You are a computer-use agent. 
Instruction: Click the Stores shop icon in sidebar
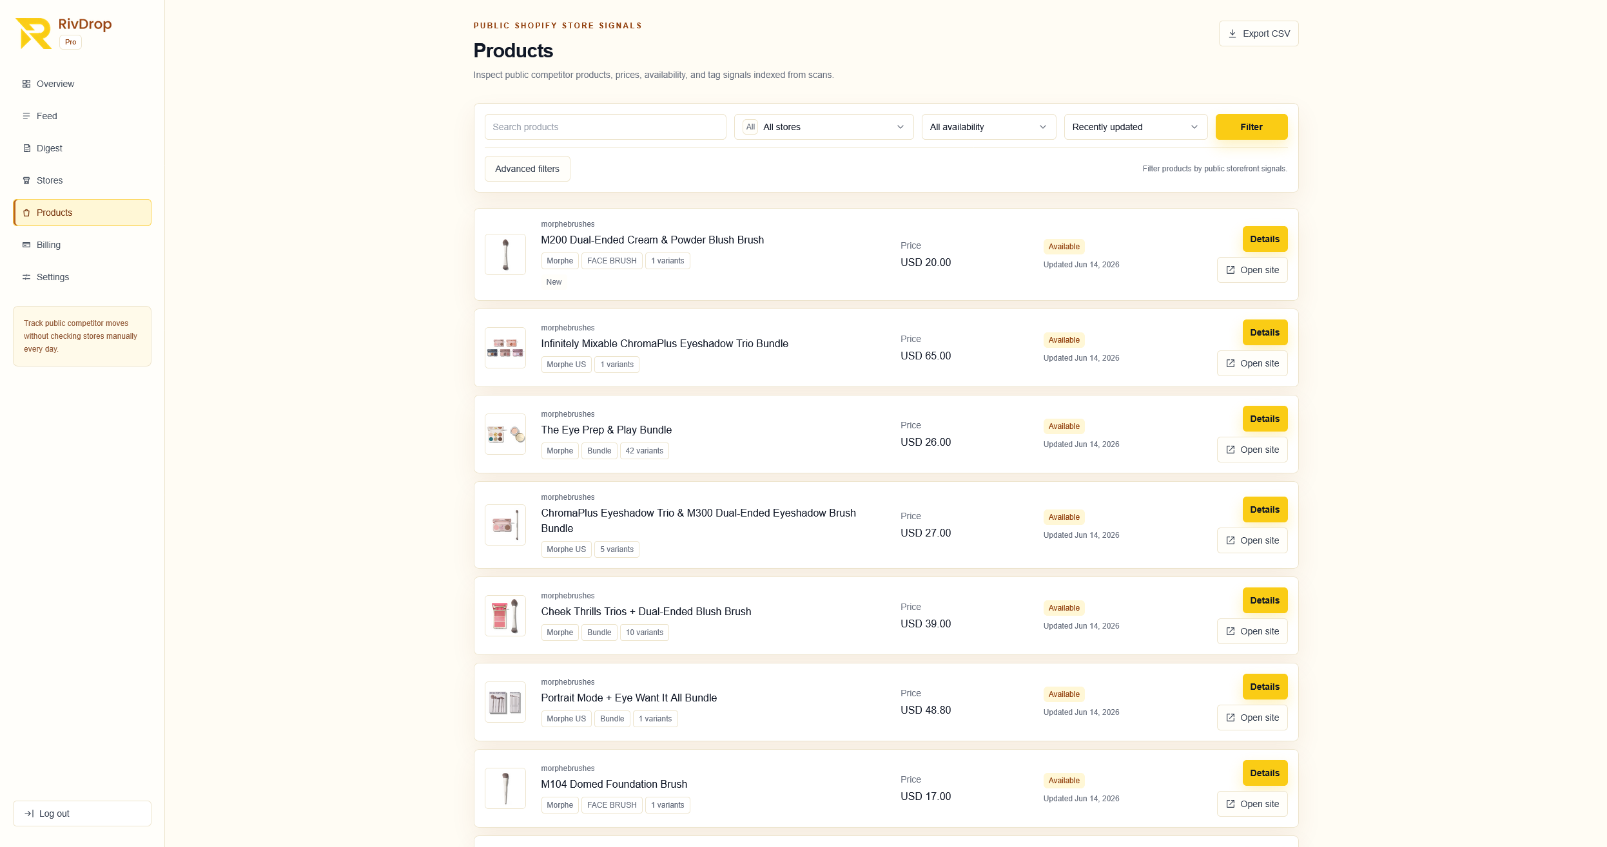pyautogui.click(x=26, y=180)
